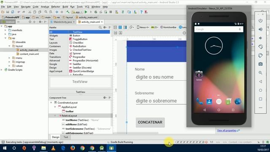This screenshot has width=270, height=152.
Task: Click 'digite o seu nome' field
Action: pos(161,77)
